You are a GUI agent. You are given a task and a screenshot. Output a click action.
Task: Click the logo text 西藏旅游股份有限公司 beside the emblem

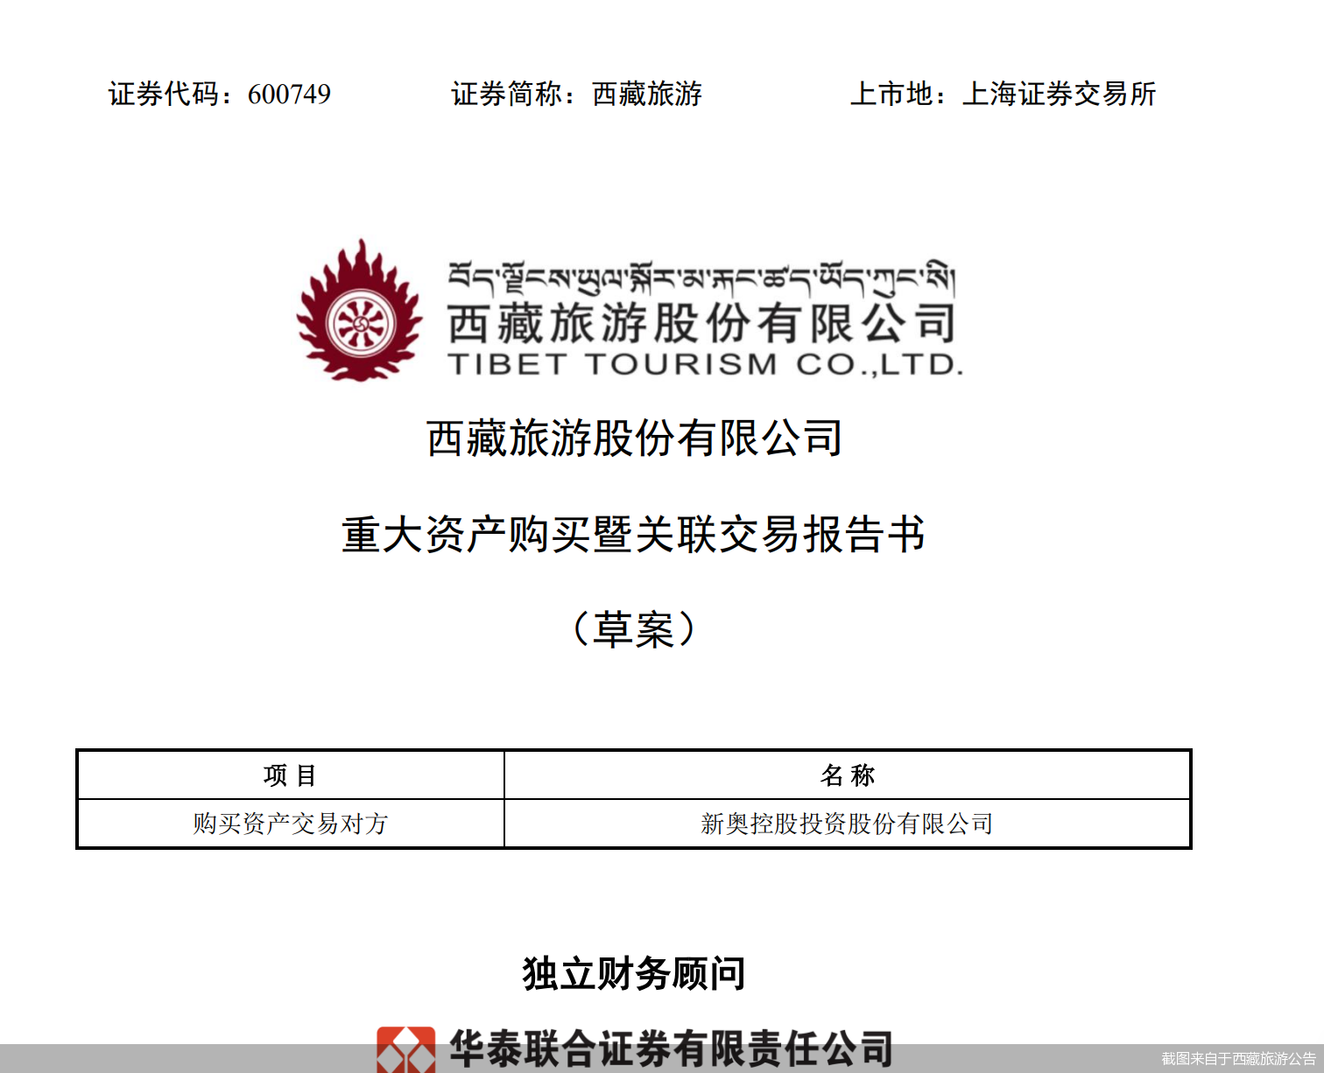701,324
